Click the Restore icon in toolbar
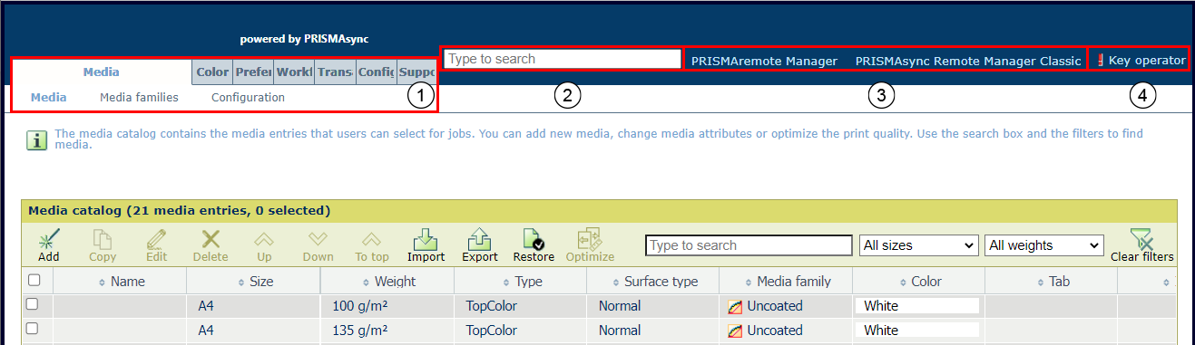The height and width of the screenshot is (345, 1195). (534, 239)
